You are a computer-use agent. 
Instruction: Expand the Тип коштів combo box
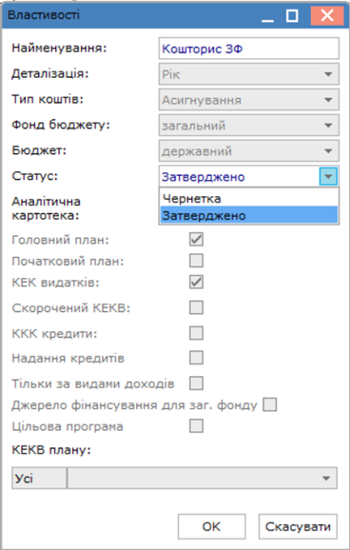point(248,100)
